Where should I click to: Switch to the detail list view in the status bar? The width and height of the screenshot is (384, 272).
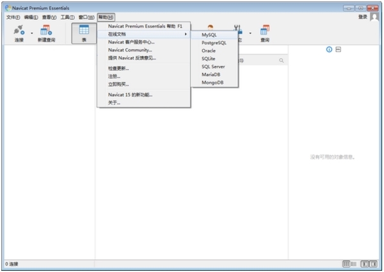click(354, 264)
